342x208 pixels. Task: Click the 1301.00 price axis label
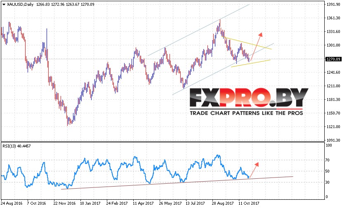click(x=333, y=45)
